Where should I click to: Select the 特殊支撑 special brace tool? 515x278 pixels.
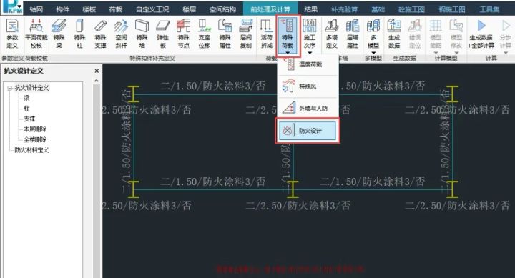pyautogui.click(x=100, y=34)
